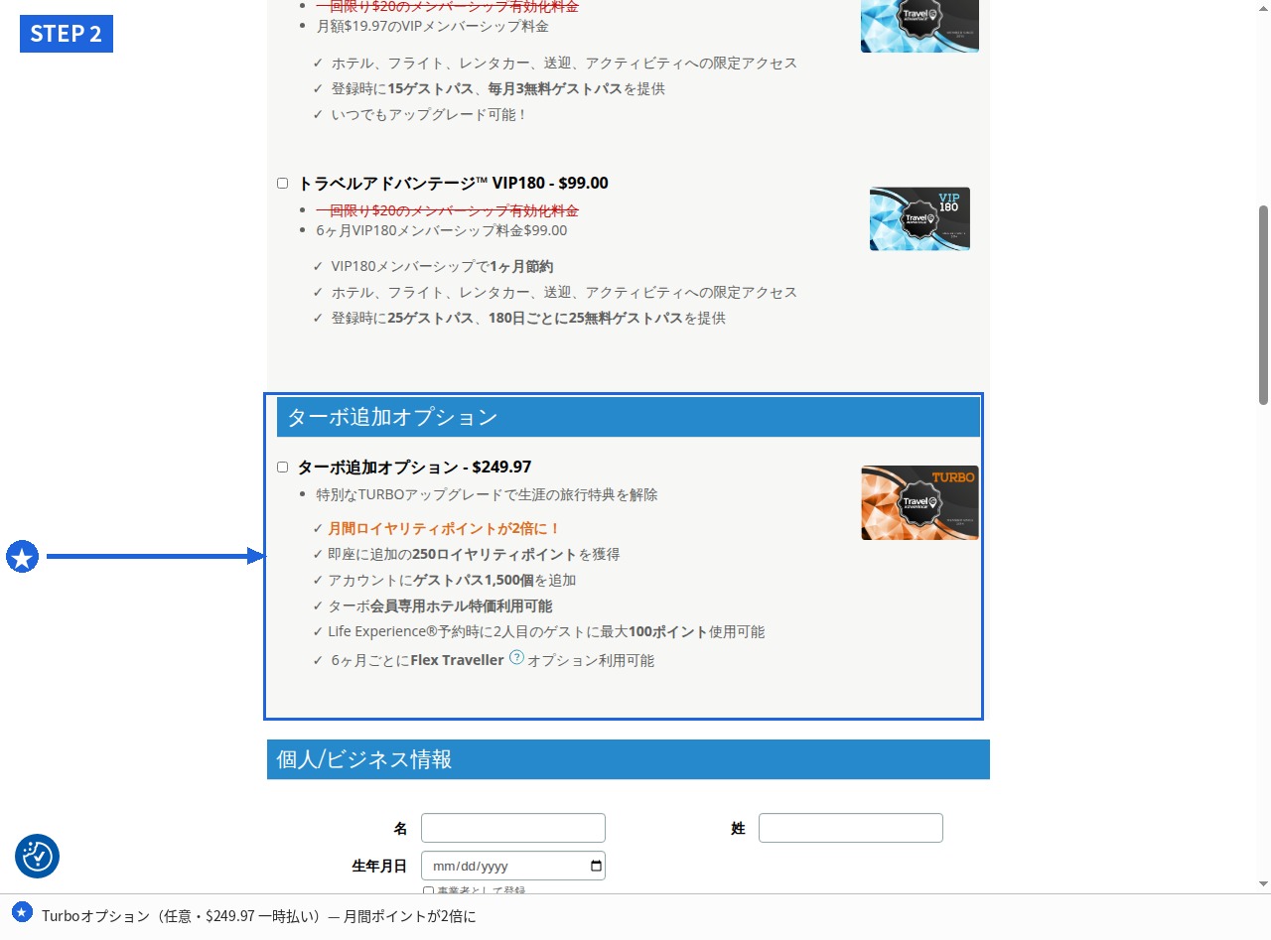The height and width of the screenshot is (940, 1271).
Task: Click the round accessibility widget icon
Action: [38, 856]
